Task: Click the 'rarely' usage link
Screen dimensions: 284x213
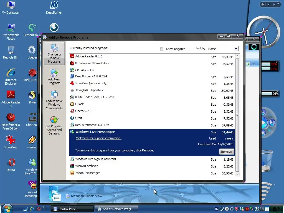Action: 229,139
